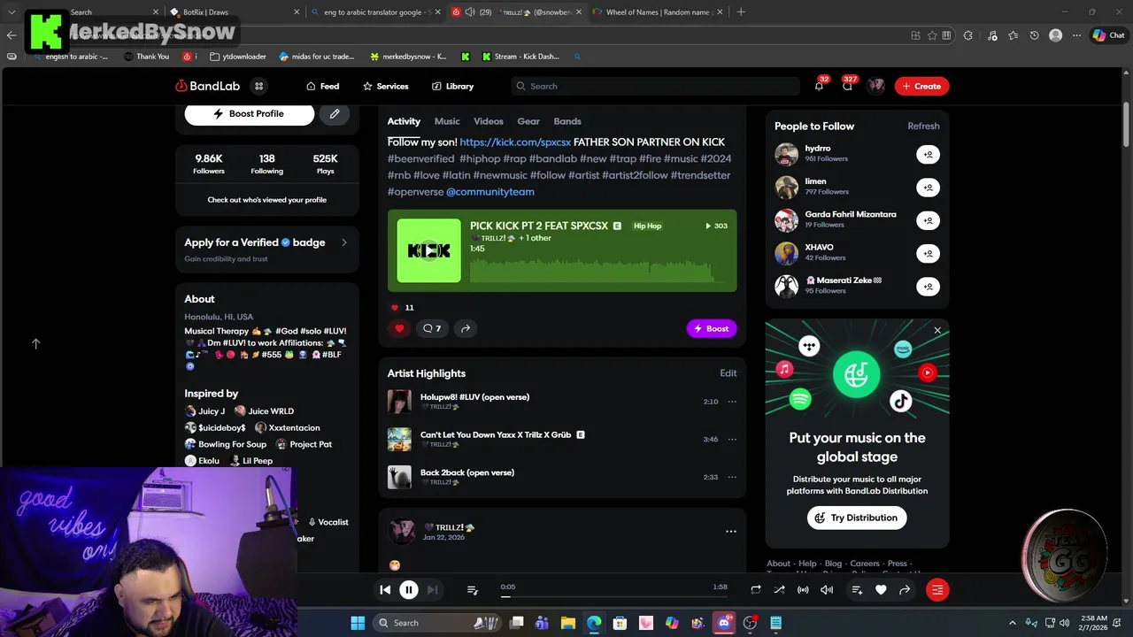
Task: Follow Maserati Zeke with +2 button
Action: 928,287
